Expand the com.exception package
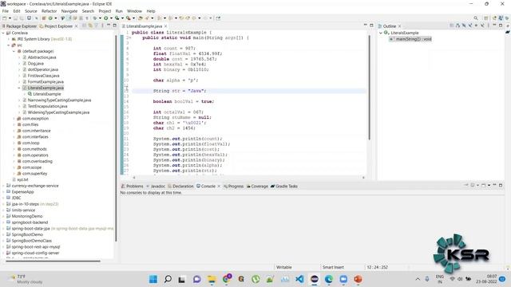The width and height of the screenshot is (511, 287). (x=14, y=119)
